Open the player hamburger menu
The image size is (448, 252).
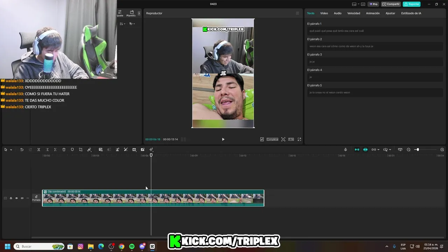click(x=297, y=13)
